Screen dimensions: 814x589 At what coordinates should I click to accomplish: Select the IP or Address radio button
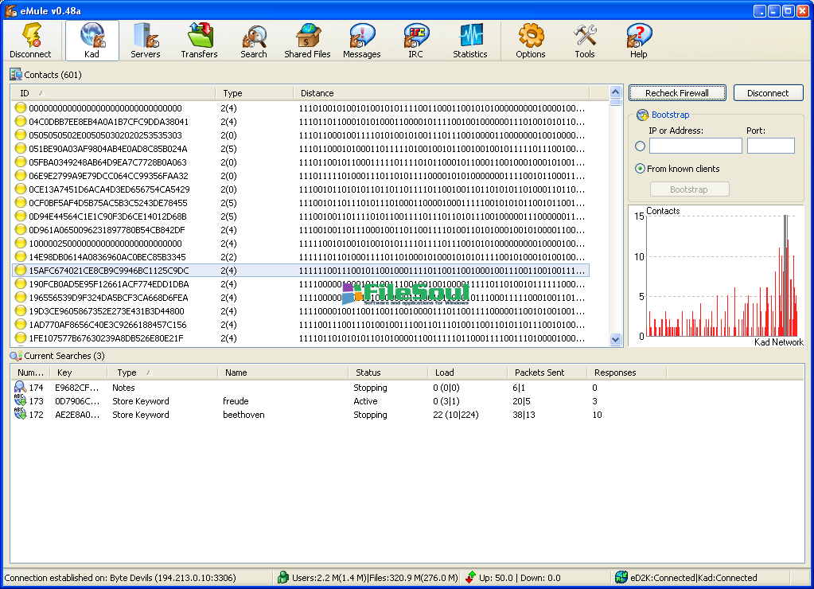pos(641,146)
